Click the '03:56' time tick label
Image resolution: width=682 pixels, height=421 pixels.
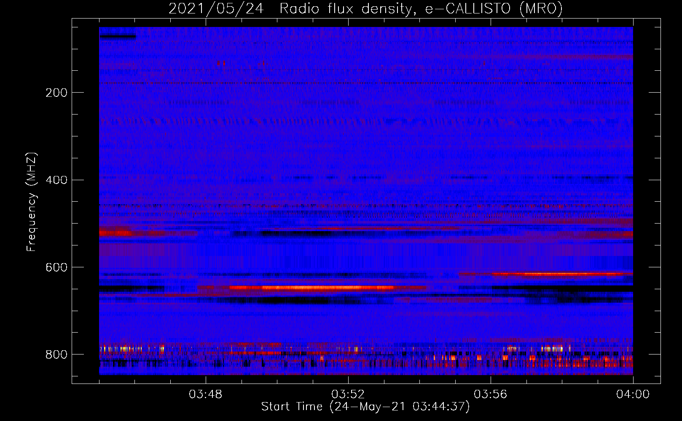coord(491,394)
